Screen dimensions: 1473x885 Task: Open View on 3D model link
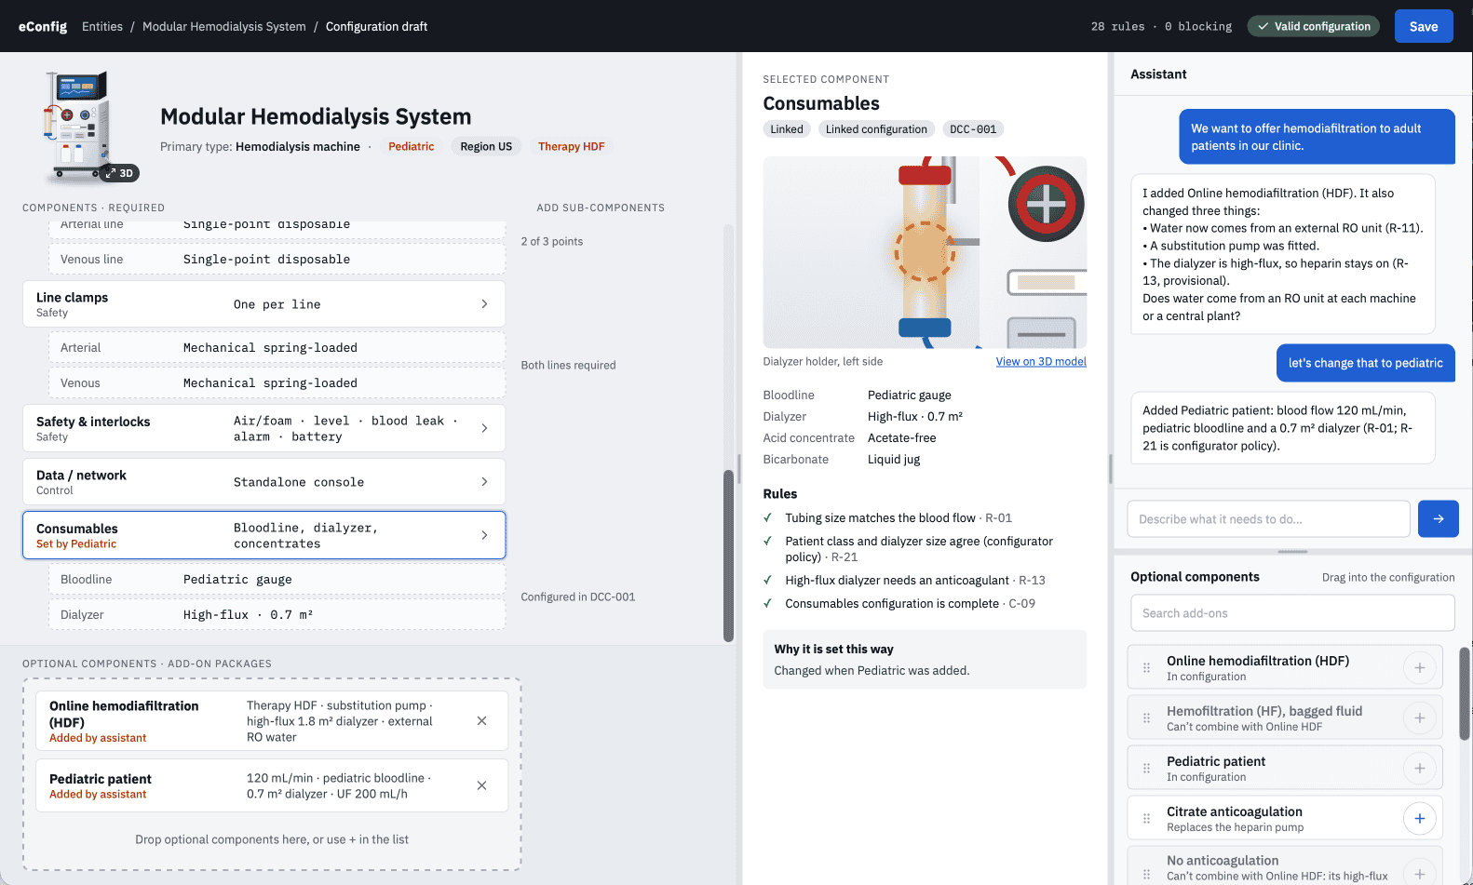pyautogui.click(x=1041, y=362)
